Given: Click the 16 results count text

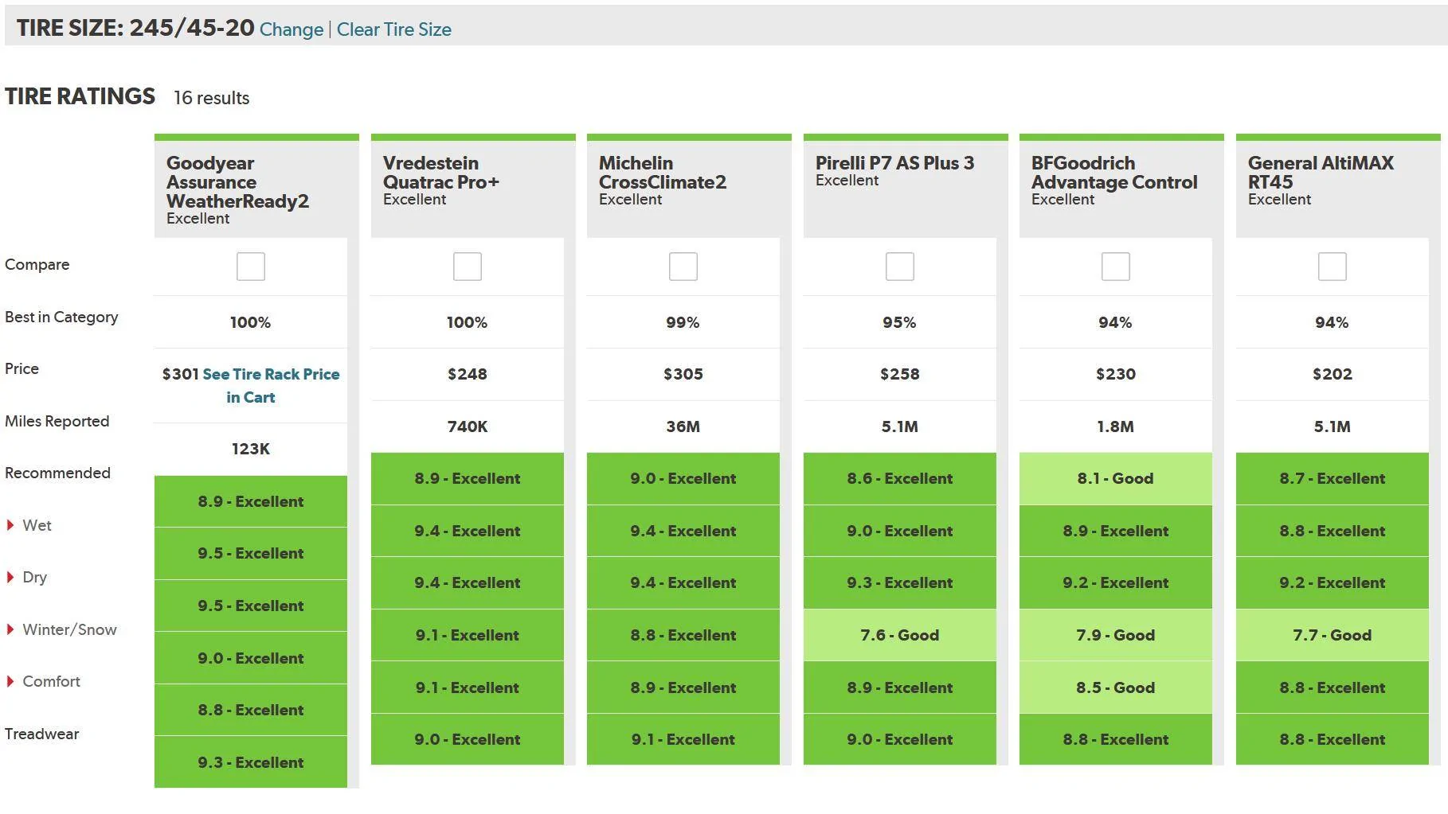Looking at the screenshot, I should pyautogui.click(x=212, y=98).
